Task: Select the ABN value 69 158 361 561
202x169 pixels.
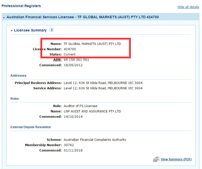Action: pos(76,60)
